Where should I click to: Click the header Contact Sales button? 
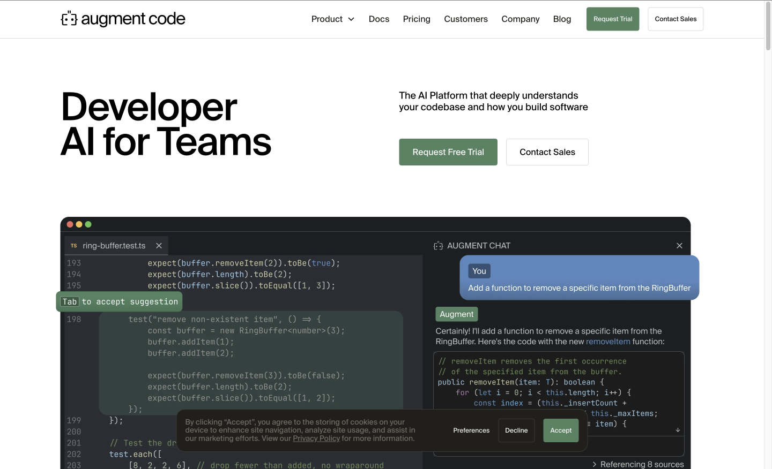[675, 19]
